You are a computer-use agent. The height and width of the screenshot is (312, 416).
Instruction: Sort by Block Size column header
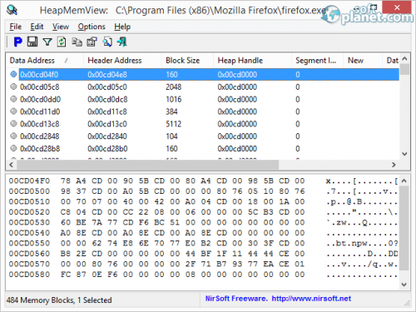pyautogui.click(x=187, y=61)
